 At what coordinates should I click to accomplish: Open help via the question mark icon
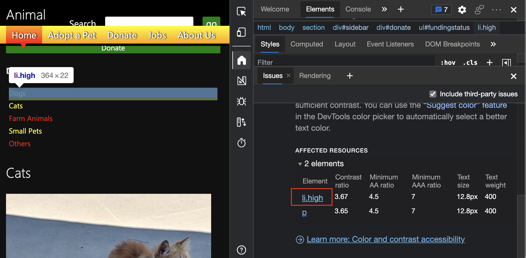pos(242,250)
